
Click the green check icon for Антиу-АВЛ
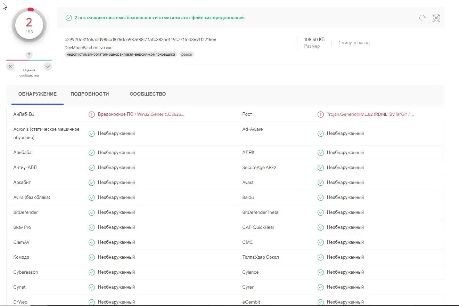pos(92,168)
